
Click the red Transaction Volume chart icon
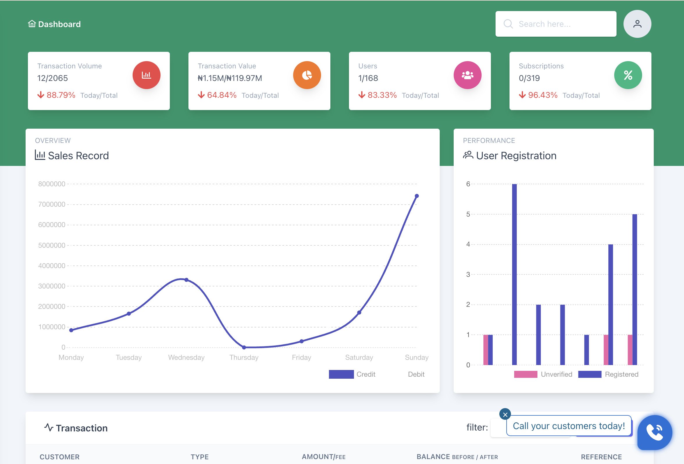[x=146, y=75]
